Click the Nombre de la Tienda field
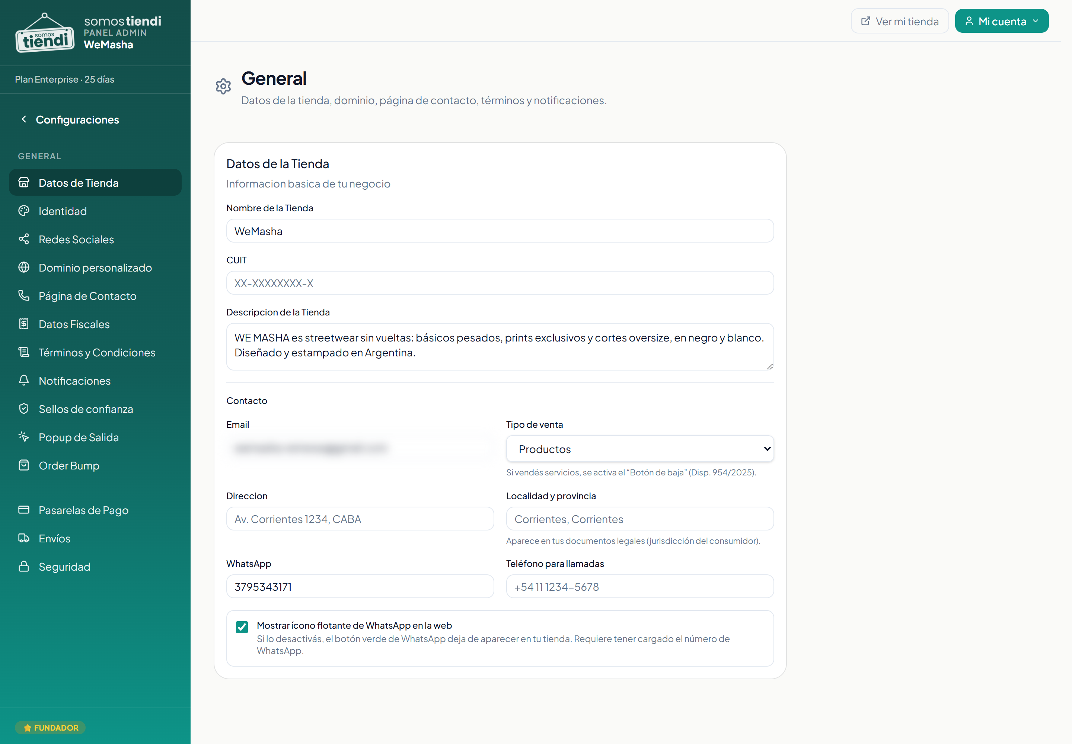1072x744 pixels. pos(500,231)
